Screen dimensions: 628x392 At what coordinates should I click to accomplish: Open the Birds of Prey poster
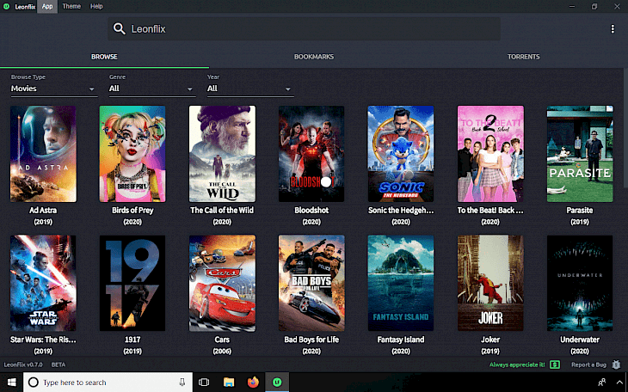(132, 154)
